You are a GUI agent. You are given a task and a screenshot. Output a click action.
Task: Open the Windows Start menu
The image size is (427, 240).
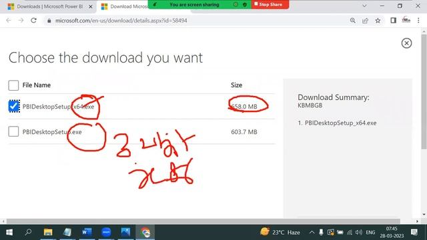[x=9, y=232]
